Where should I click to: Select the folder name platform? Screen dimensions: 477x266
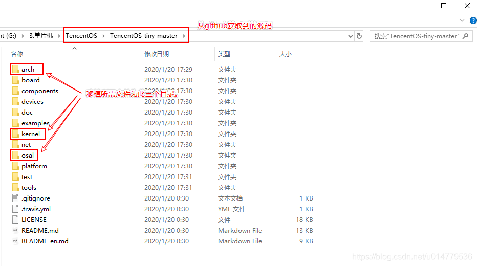pyautogui.click(x=34, y=166)
